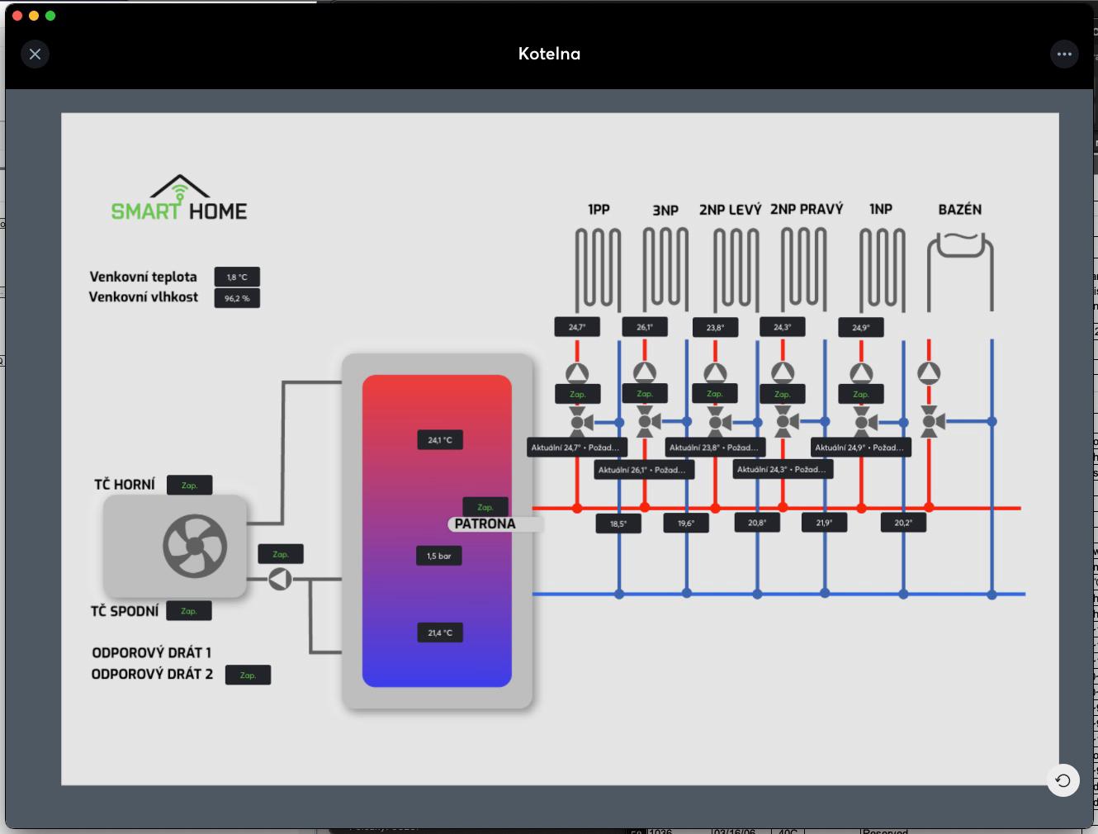Open the Aktuální 24,9° thermostat details
The image size is (1098, 834).
pos(859,448)
